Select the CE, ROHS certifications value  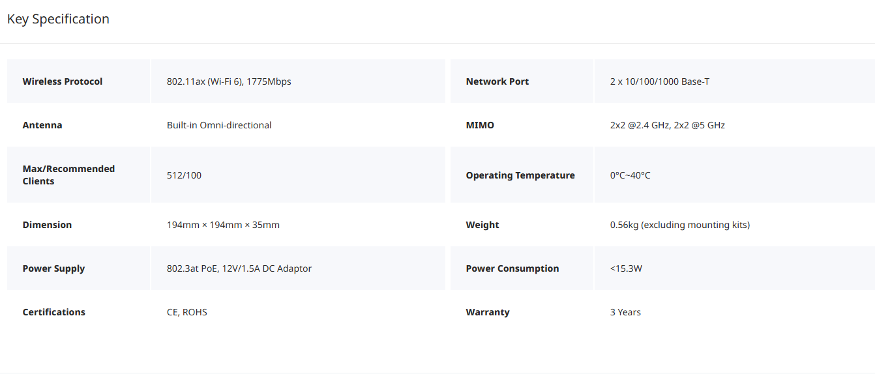[x=186, y=312]
